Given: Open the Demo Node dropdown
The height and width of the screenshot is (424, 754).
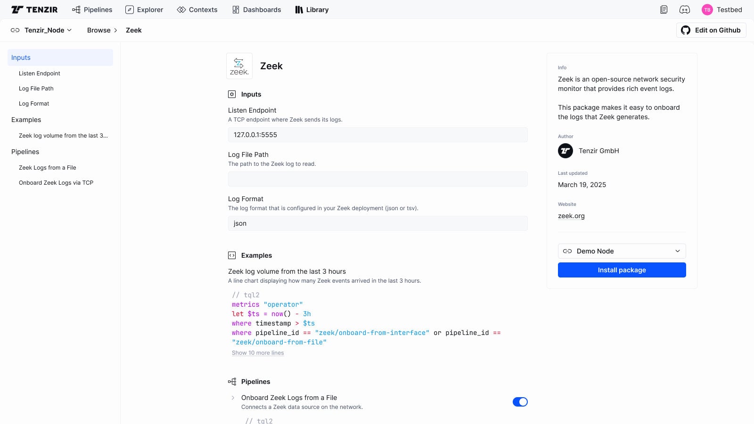Looking at the screenshot, I should 622,251.
